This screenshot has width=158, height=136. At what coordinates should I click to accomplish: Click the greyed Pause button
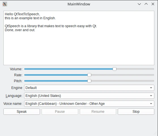click(60, 112)
